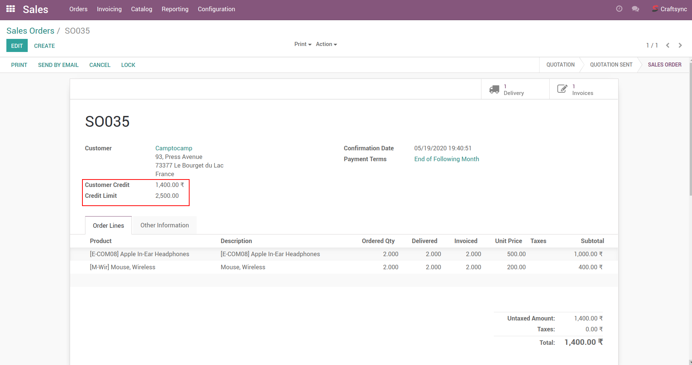The height and width of the screenshot is (365, 692).
Task: Open the Configuration menu
Action: tap(216, 9)
